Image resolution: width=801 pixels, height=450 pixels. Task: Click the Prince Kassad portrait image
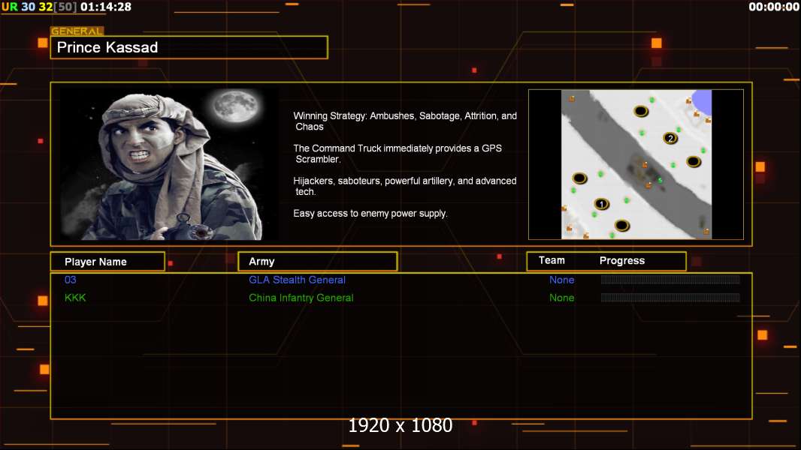(x=170, y=164)
